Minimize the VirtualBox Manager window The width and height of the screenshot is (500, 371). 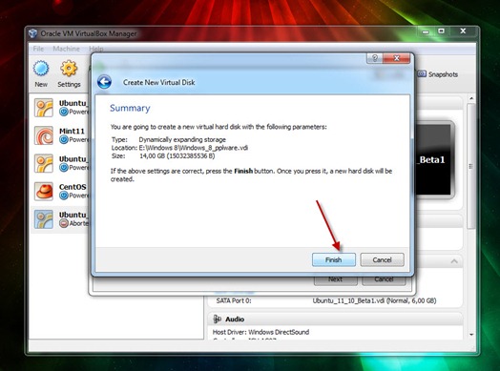pyautogui.click(x=426, y=31)
